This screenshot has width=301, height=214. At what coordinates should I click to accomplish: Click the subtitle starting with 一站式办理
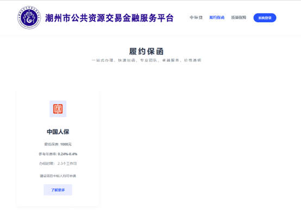click(x=146, y=60)
